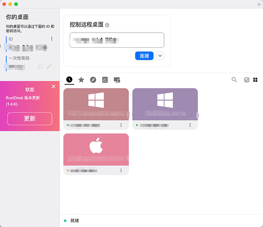Switch to the recent sessions clock tab
This screenshot has width=263, height=227.
coord(69,79)
